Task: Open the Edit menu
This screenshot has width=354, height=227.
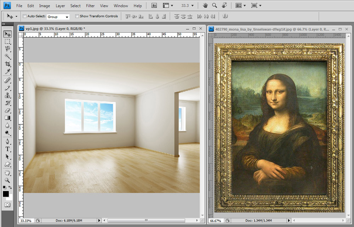Action: (30, 6)
